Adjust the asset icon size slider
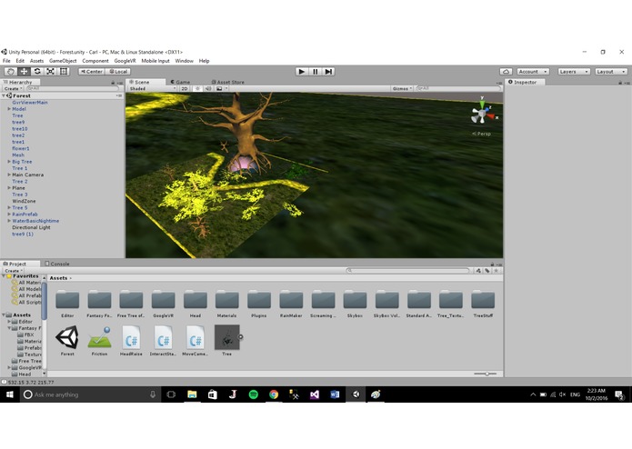 pyautogui.click(x=486, y=374)
